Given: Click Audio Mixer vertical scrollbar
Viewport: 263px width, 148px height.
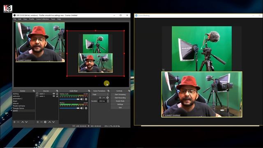Looking at the screenshot, I should (89, 108).
